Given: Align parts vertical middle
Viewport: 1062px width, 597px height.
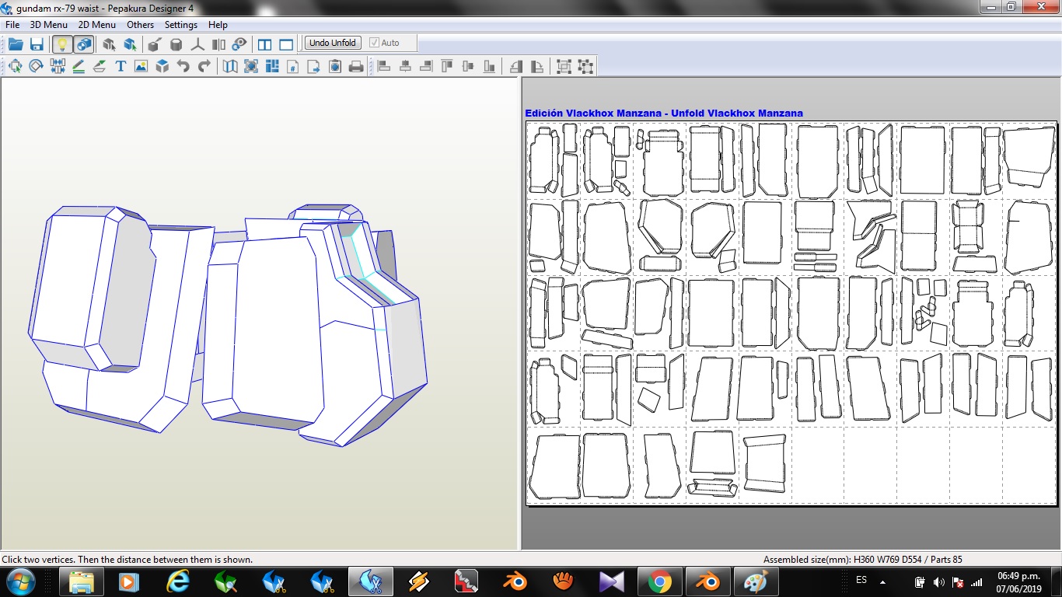Looking at the screenshot, I should 468,66.
